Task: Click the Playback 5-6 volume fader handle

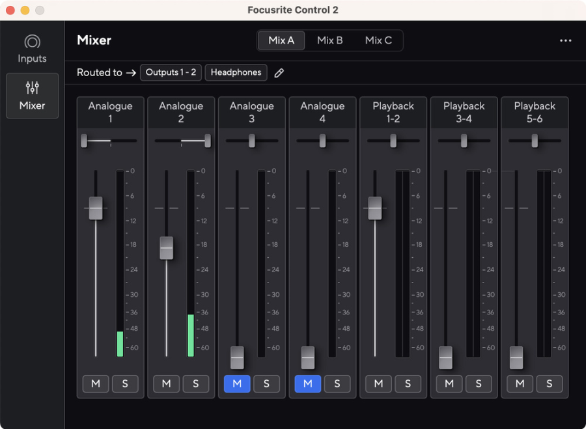Action: tap(516, 357)
